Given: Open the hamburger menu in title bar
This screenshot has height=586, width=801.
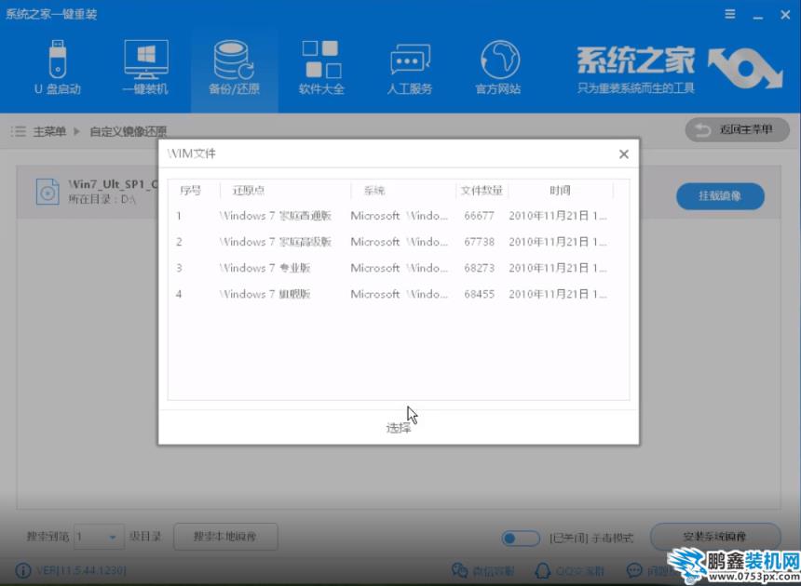Looking at the screenshot, I should pyautogui.click(x=730, y=14).
